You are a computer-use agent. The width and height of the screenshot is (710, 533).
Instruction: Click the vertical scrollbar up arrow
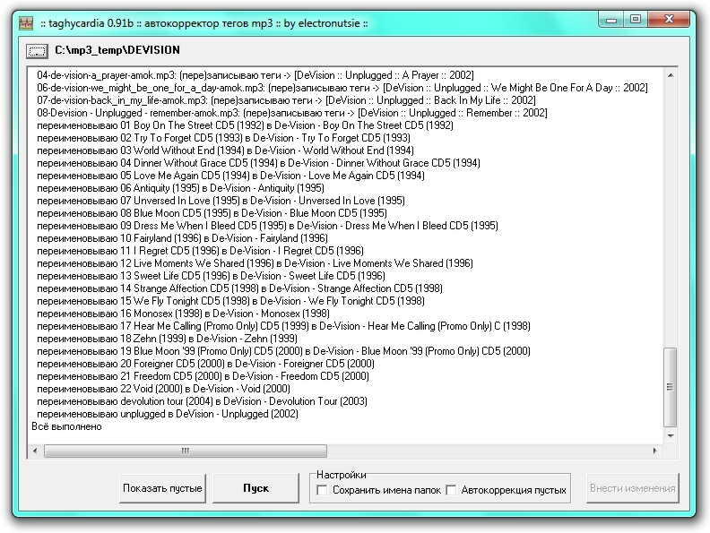(671, 75)
